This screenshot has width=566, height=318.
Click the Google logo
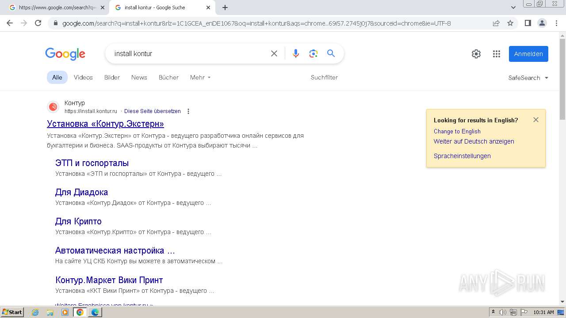65,54
